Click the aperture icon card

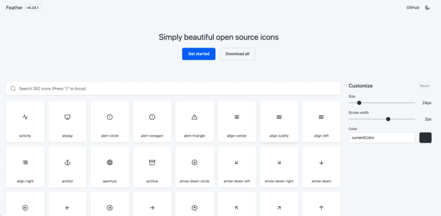point(110,167)
